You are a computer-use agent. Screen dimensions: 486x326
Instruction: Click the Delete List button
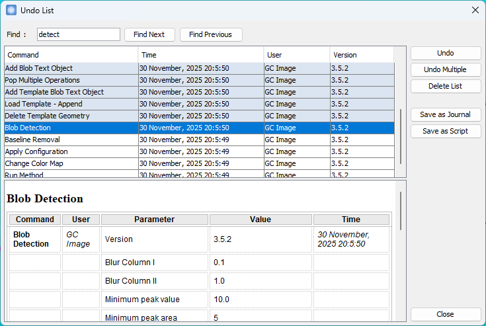click(445, 86)
